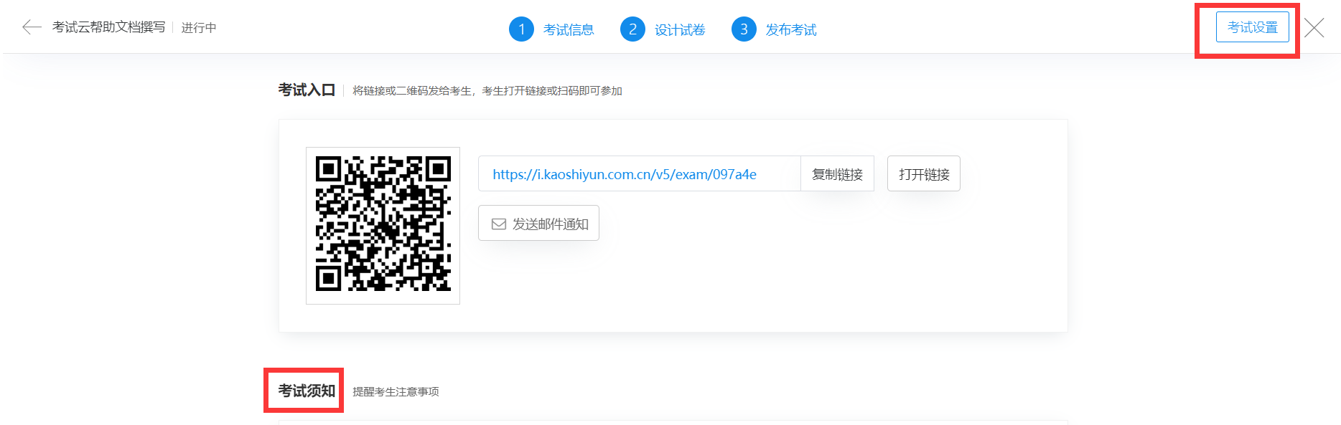Viewport: 1341px width, 425px height.
Task: Click 考试须知 section heading
Action: tap(307, 391)
